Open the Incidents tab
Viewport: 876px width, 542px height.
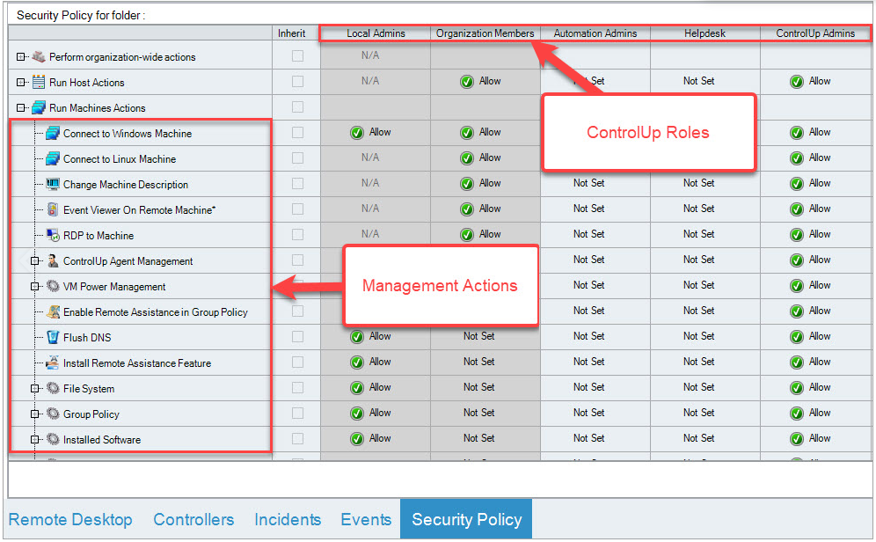(x=288, y=519)
